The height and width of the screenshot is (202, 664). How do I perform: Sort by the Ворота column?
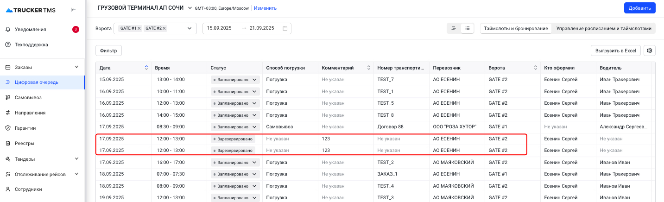pos(536,68)
